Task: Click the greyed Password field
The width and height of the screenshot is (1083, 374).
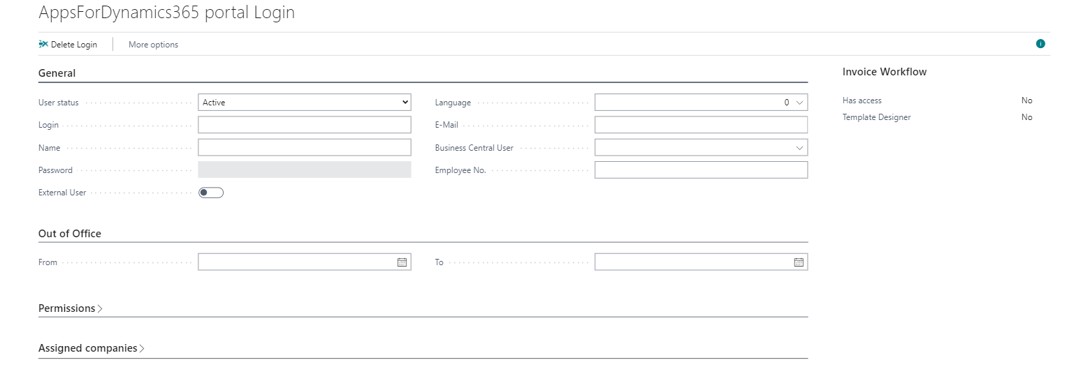Action: (x=305, y=170)
